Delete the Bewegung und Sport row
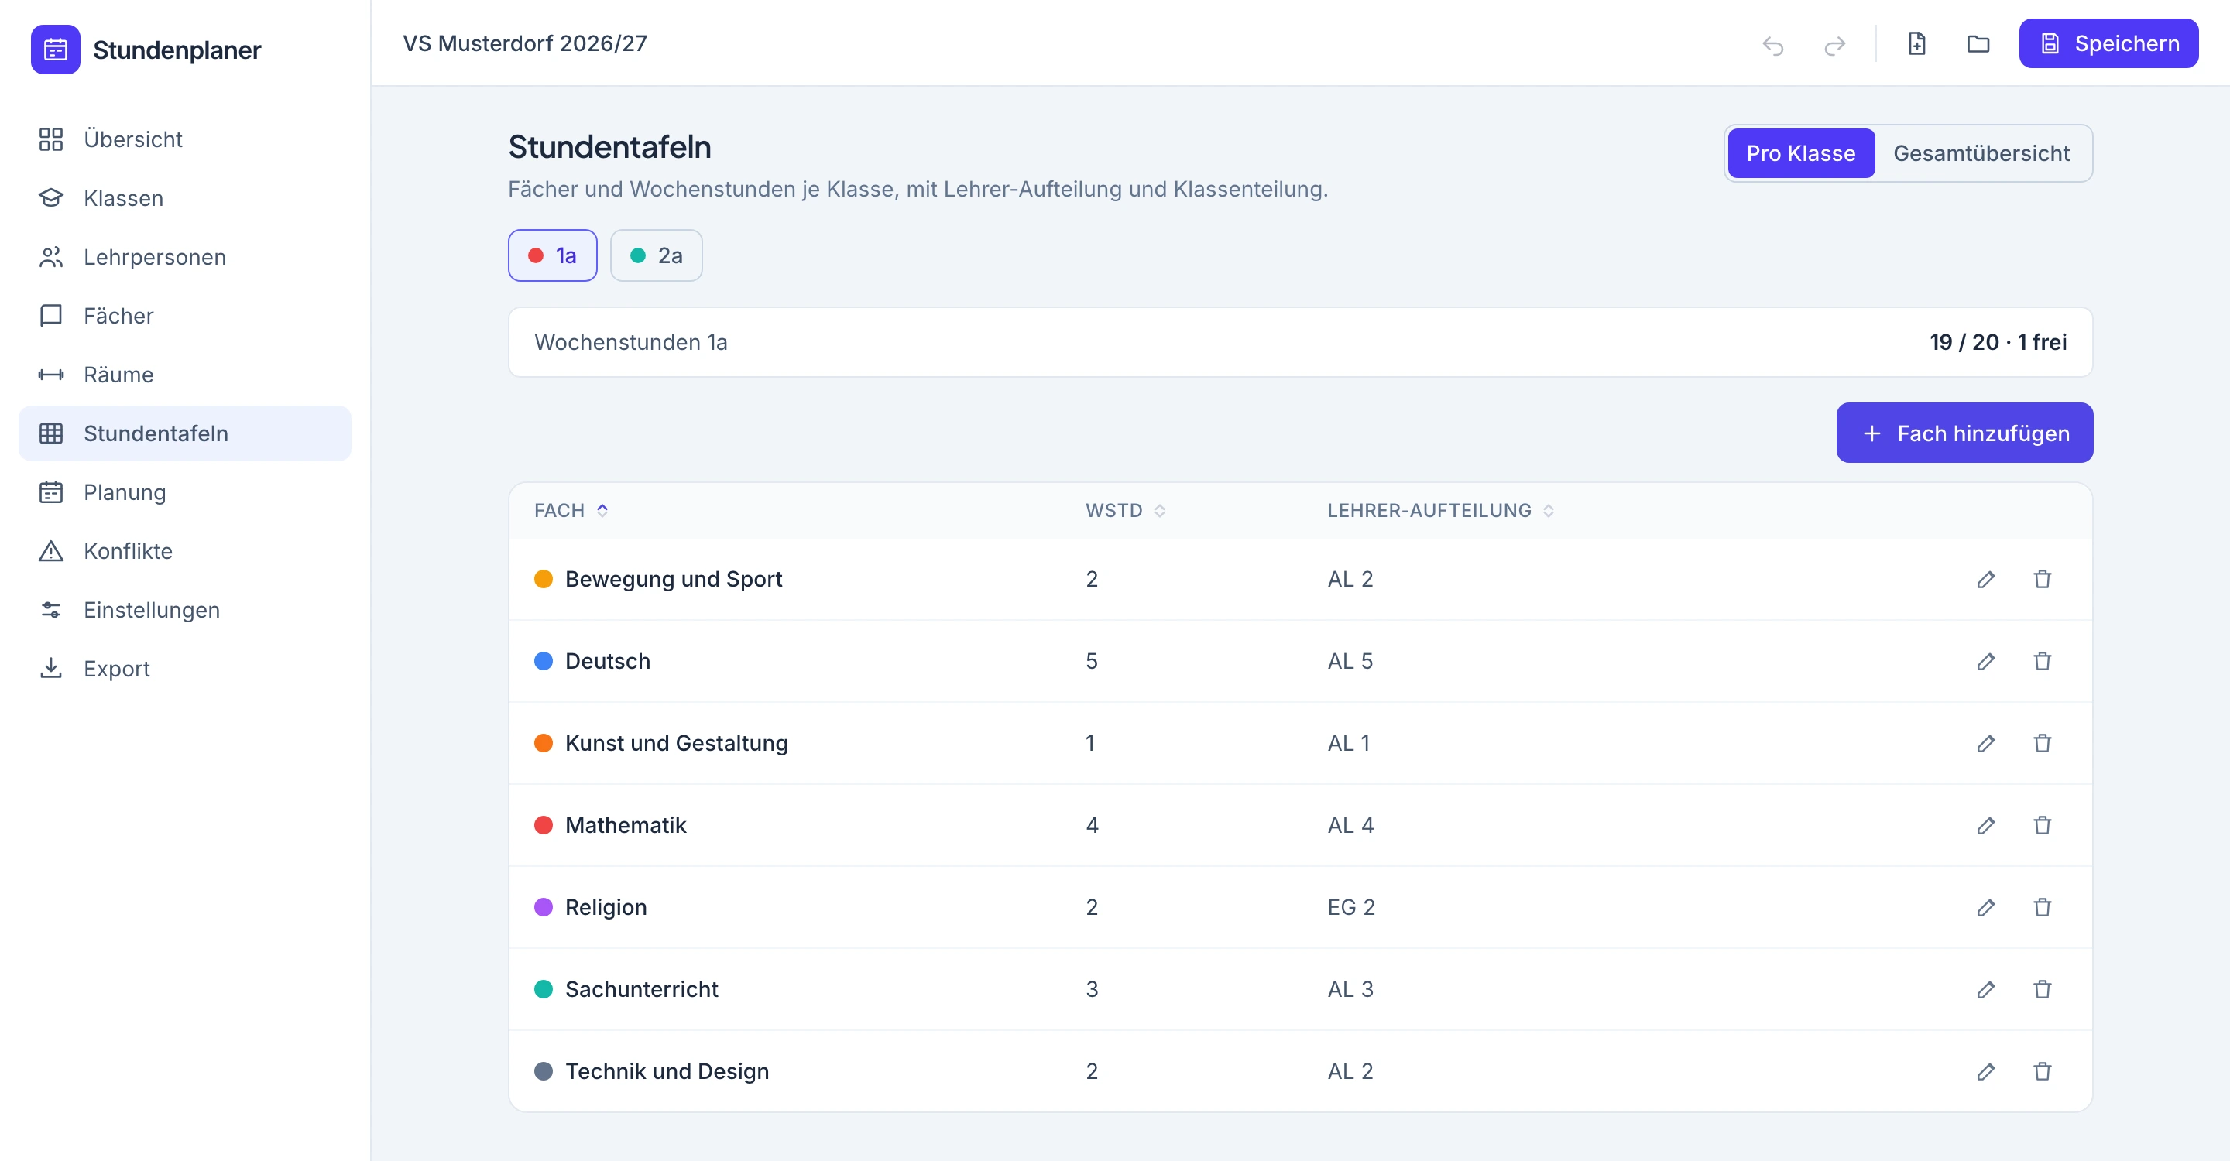This screenshot has height=1161, width=2230. [2042, 579]
